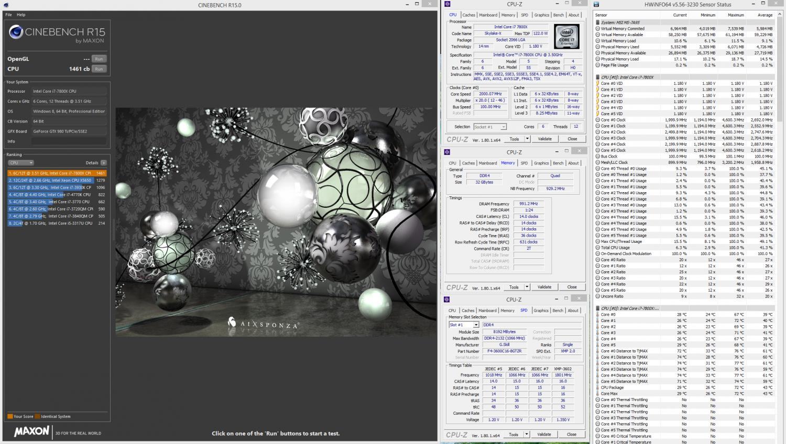Switch to Mainboard tab in top CPU-Z window
Viewport: 786px width, 444px height.
[x=488, y=15]
